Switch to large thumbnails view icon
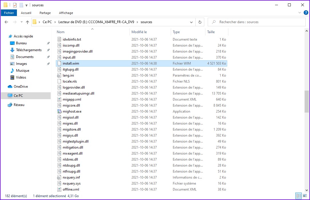This screenshot has width=310, height=200. coord(305,196)
